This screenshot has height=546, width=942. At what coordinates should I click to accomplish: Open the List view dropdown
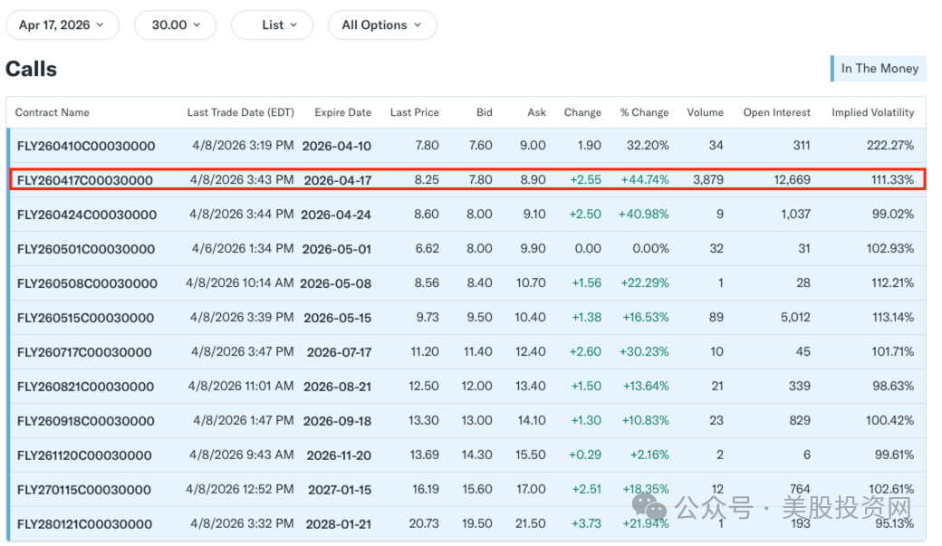[x=272, y=25]
